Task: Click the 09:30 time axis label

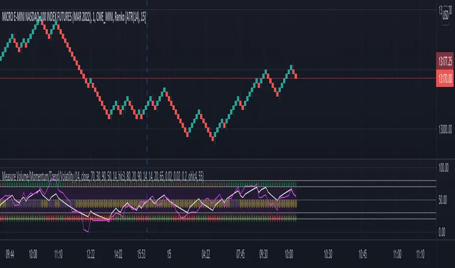Action: point(264,254)
